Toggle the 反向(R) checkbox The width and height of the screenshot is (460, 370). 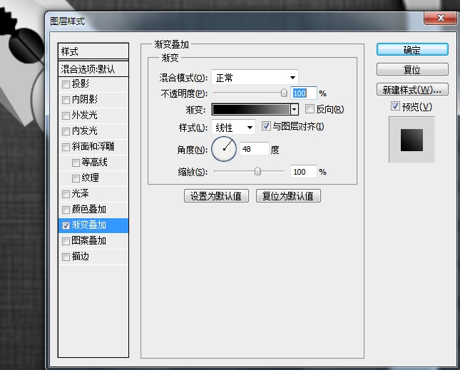click(310, 109)
